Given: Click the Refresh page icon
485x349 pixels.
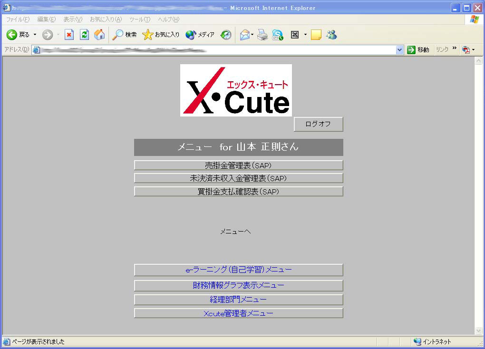Looking at the screenshot, I should tap(84, 35).
